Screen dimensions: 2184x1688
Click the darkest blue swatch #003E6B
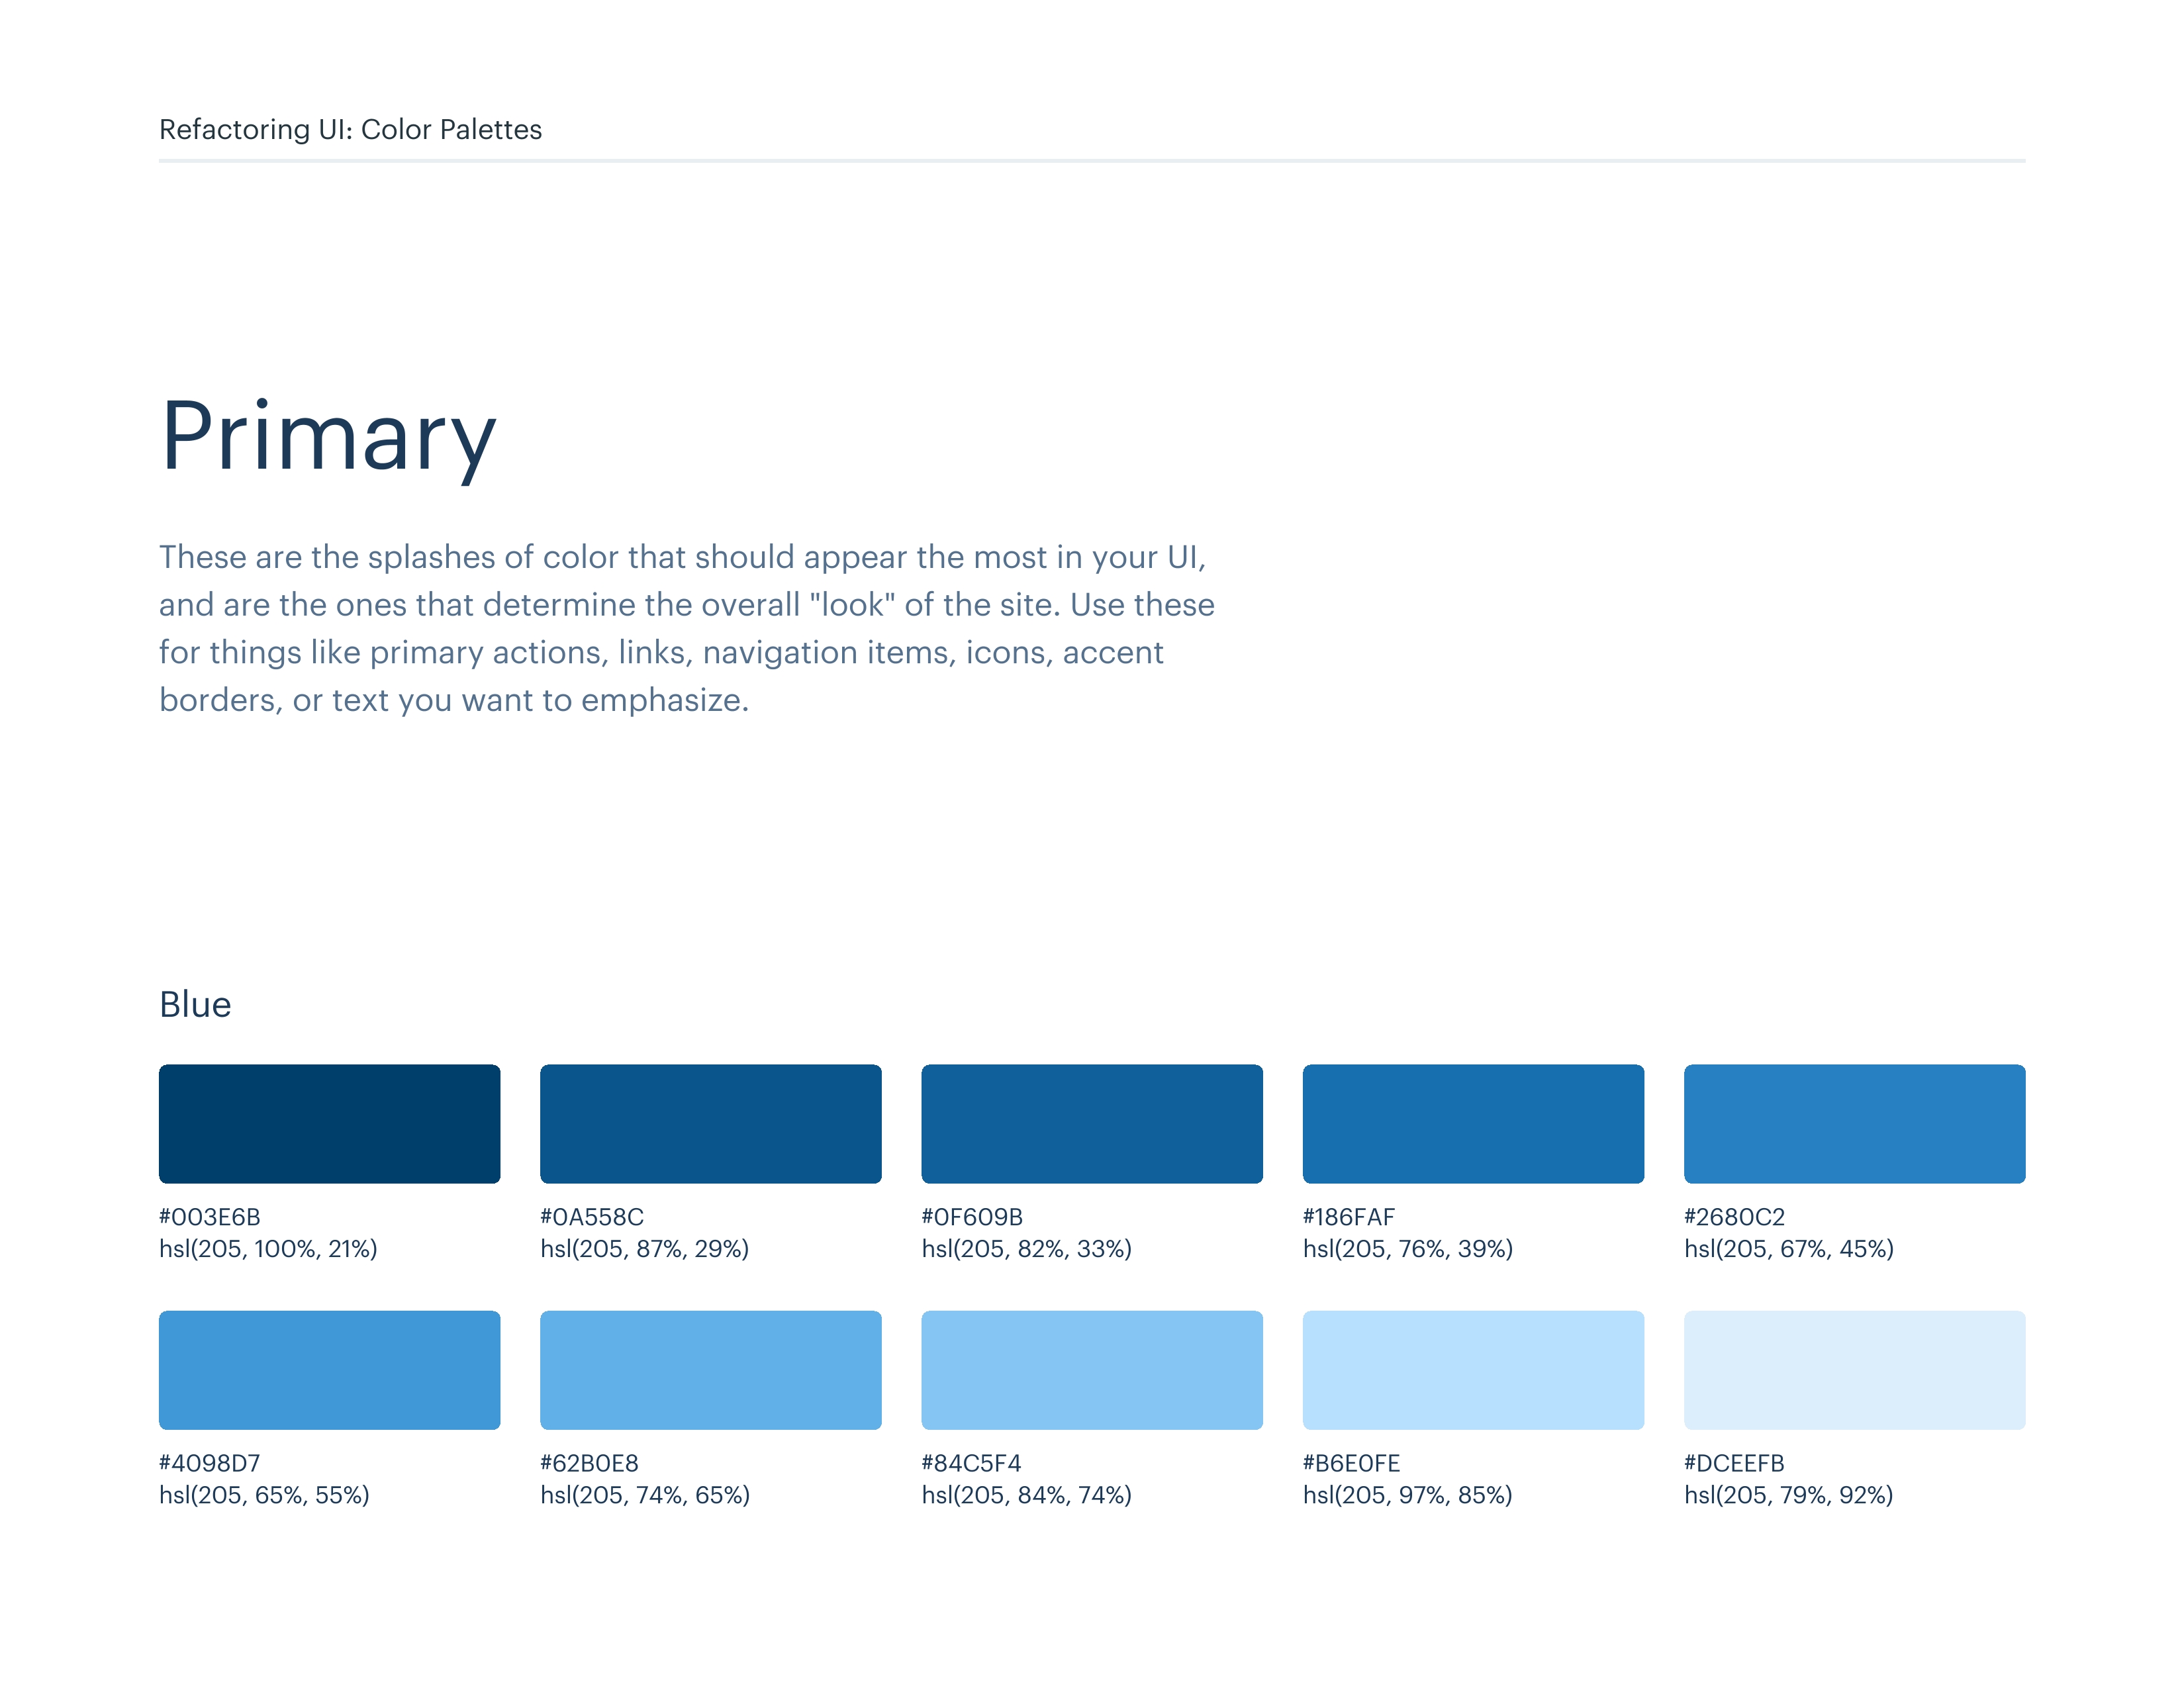coord(329,1123)
